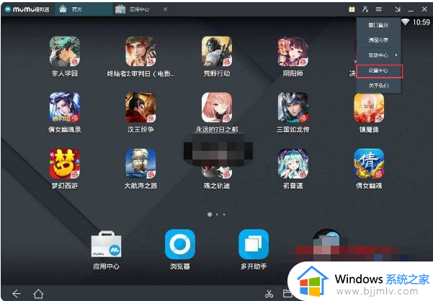Click the scissors screenshot tool icon
This screenshot has height=301, width=433.
pyautogui.click(x=269, y=294)
